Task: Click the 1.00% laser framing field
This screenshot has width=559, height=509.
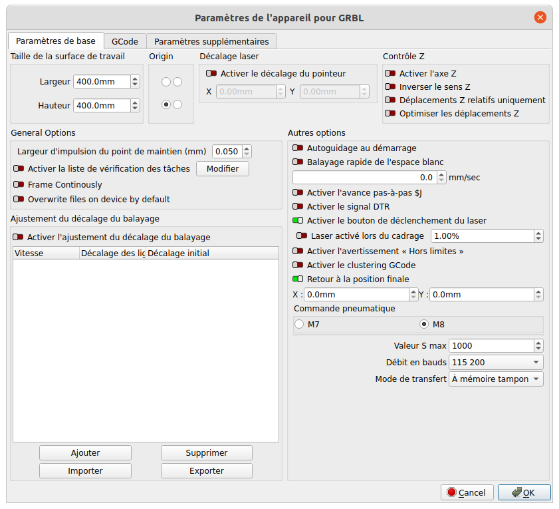Action: 483,236
